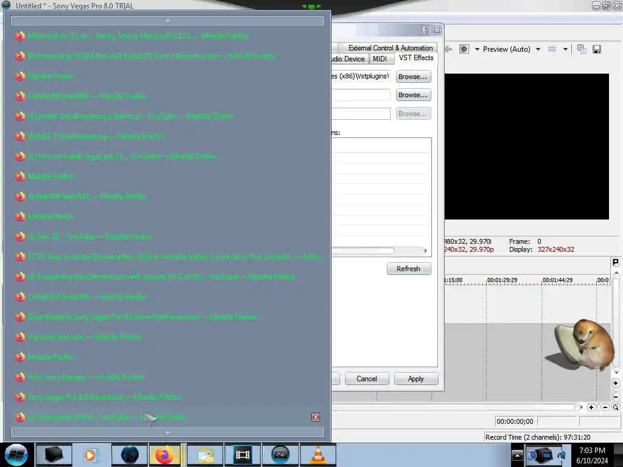
Task: Select the VST Effects tab
Action: (x=416, y=58)
